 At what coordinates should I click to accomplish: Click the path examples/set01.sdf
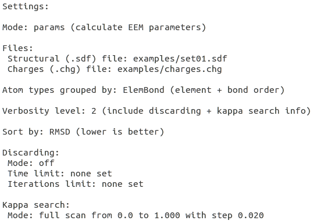click(180, 59)
